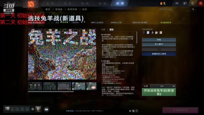Open the armory shield-and-sword icon

point(185,3)
